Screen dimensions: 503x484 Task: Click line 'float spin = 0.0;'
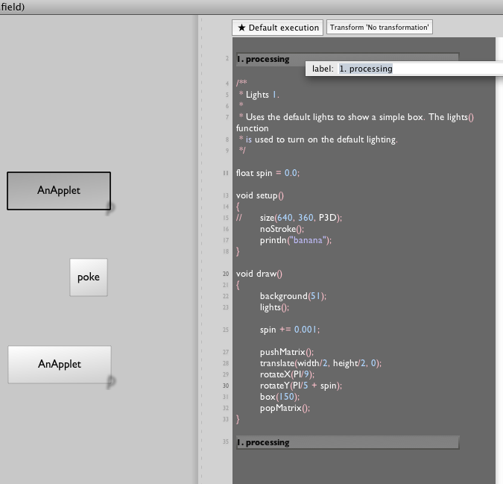tap(268, 173)
